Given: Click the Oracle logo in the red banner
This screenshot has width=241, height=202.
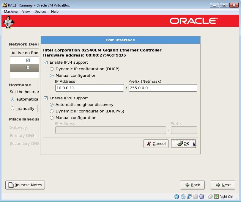Looking at the screenshot, I should click(x=193, y=21).
